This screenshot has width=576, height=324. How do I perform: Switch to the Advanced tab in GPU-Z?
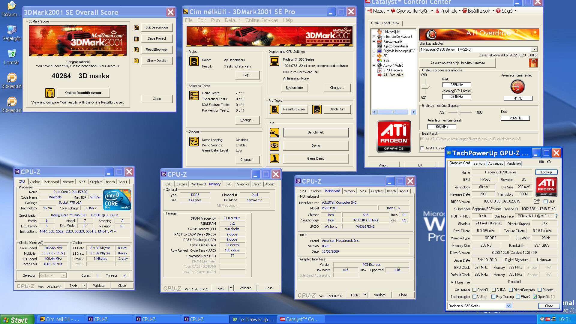click(496, 163)
